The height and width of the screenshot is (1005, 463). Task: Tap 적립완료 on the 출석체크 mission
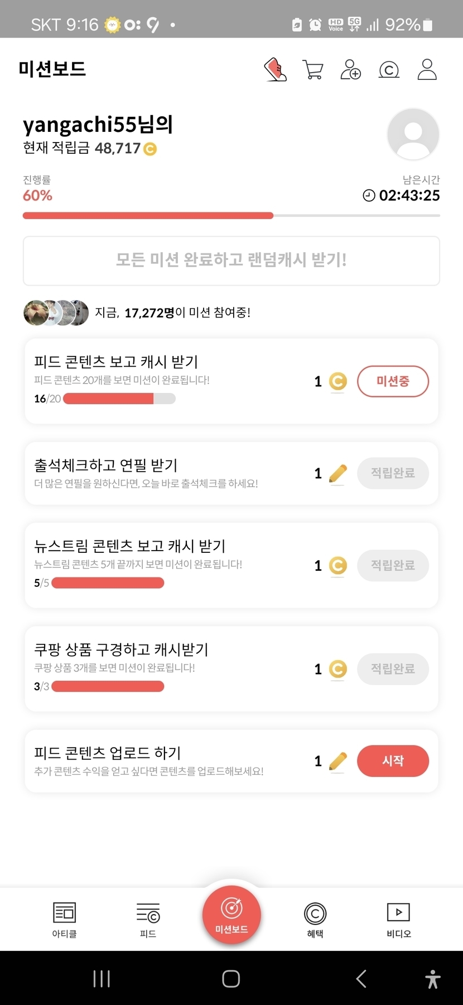393,473
